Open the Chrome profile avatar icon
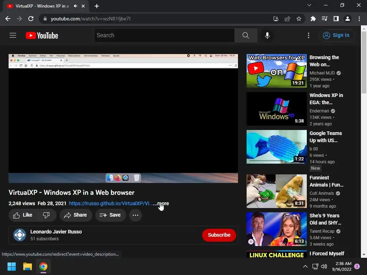 [348, 19]
